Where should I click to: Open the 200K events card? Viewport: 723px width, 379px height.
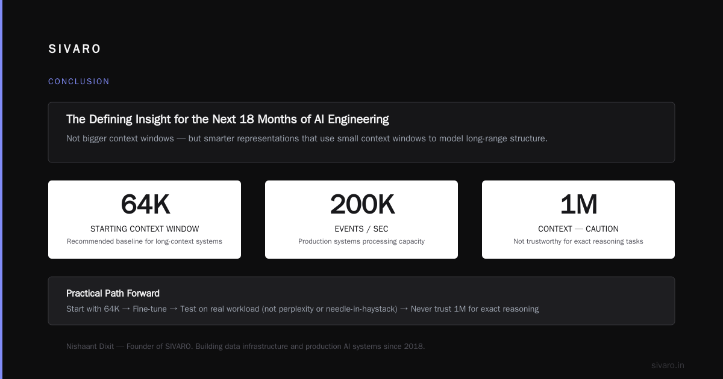click(x=361, y=220)
